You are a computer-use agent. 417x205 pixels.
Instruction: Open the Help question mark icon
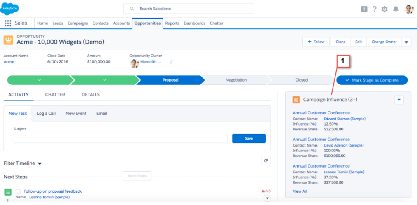click(375, 9)
